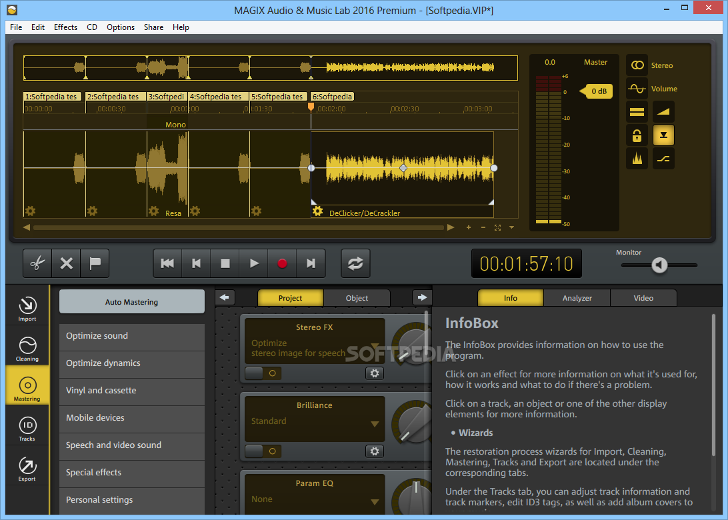Expand Brilliance Standard preset dropdown
The height and width of the screenshot is (520, 728).
tap(375, 424)
